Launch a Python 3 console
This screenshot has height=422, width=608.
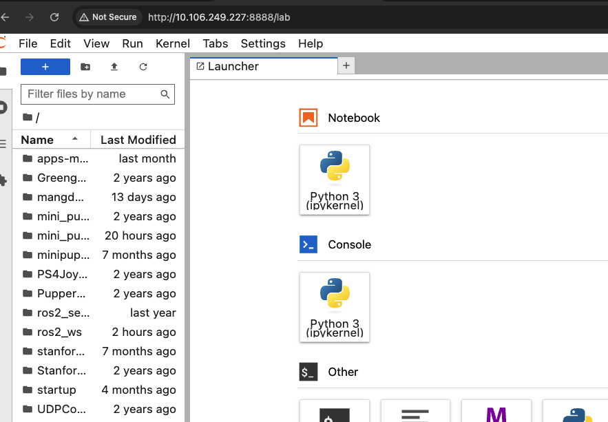[x=335, y=306]
